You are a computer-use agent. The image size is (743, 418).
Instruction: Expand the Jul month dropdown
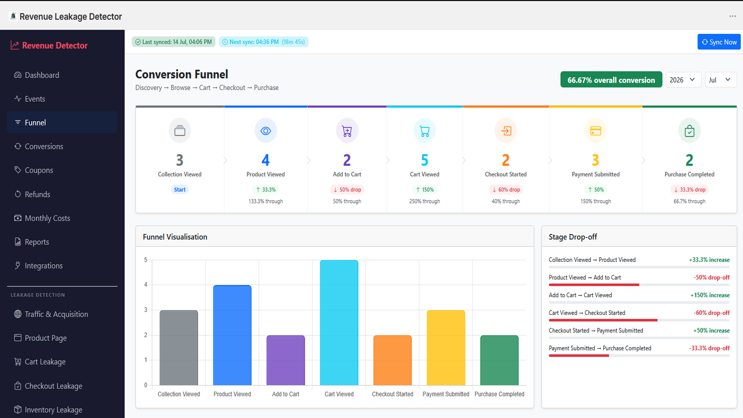point(721,80)
